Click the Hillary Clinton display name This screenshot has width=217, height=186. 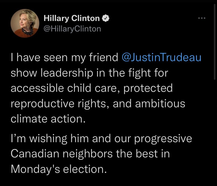[71, 18]
